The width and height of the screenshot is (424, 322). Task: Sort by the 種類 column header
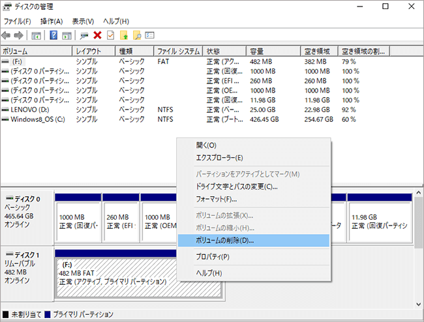tap(134, 51)
